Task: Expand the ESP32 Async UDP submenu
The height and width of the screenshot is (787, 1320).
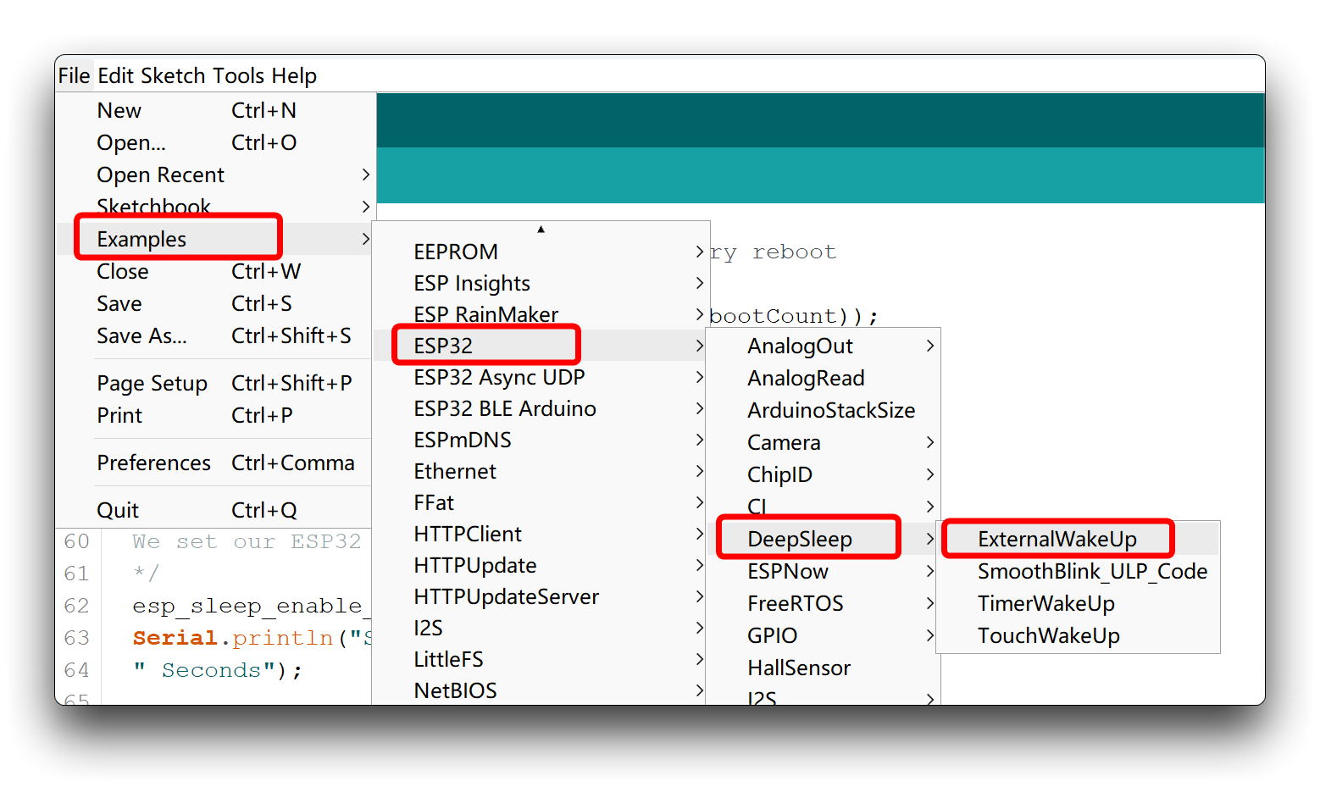Action: [x=541, y=377]
